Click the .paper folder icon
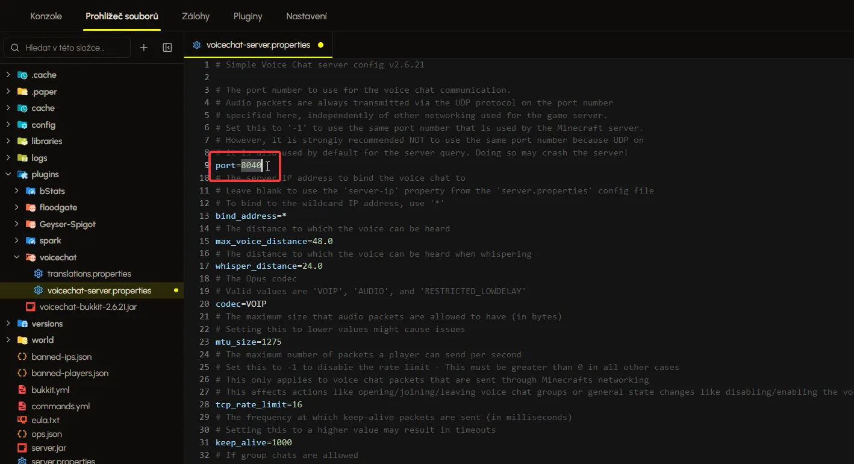 click(22, 92)
